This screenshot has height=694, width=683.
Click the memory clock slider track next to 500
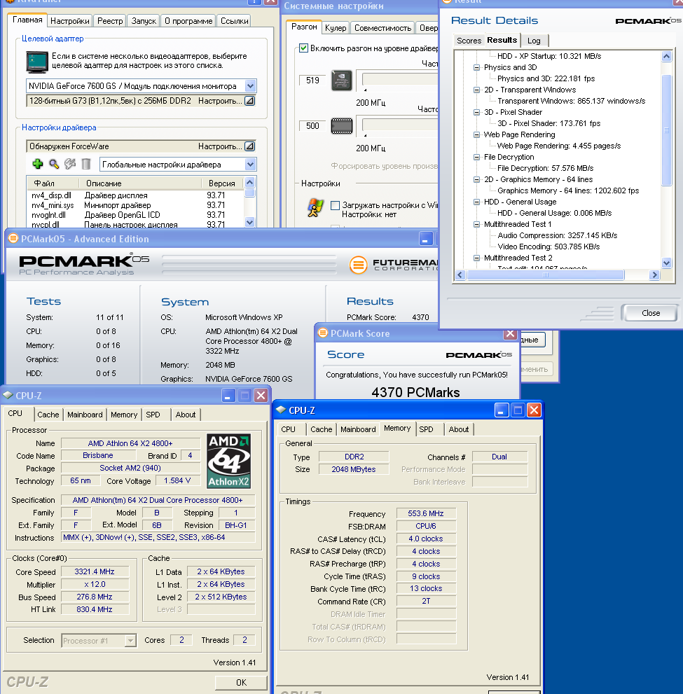pos(400,125)
